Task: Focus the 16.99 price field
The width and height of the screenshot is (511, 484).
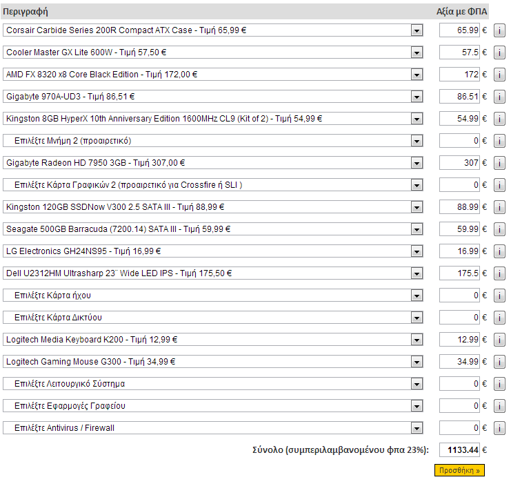Action: [459, 251]
